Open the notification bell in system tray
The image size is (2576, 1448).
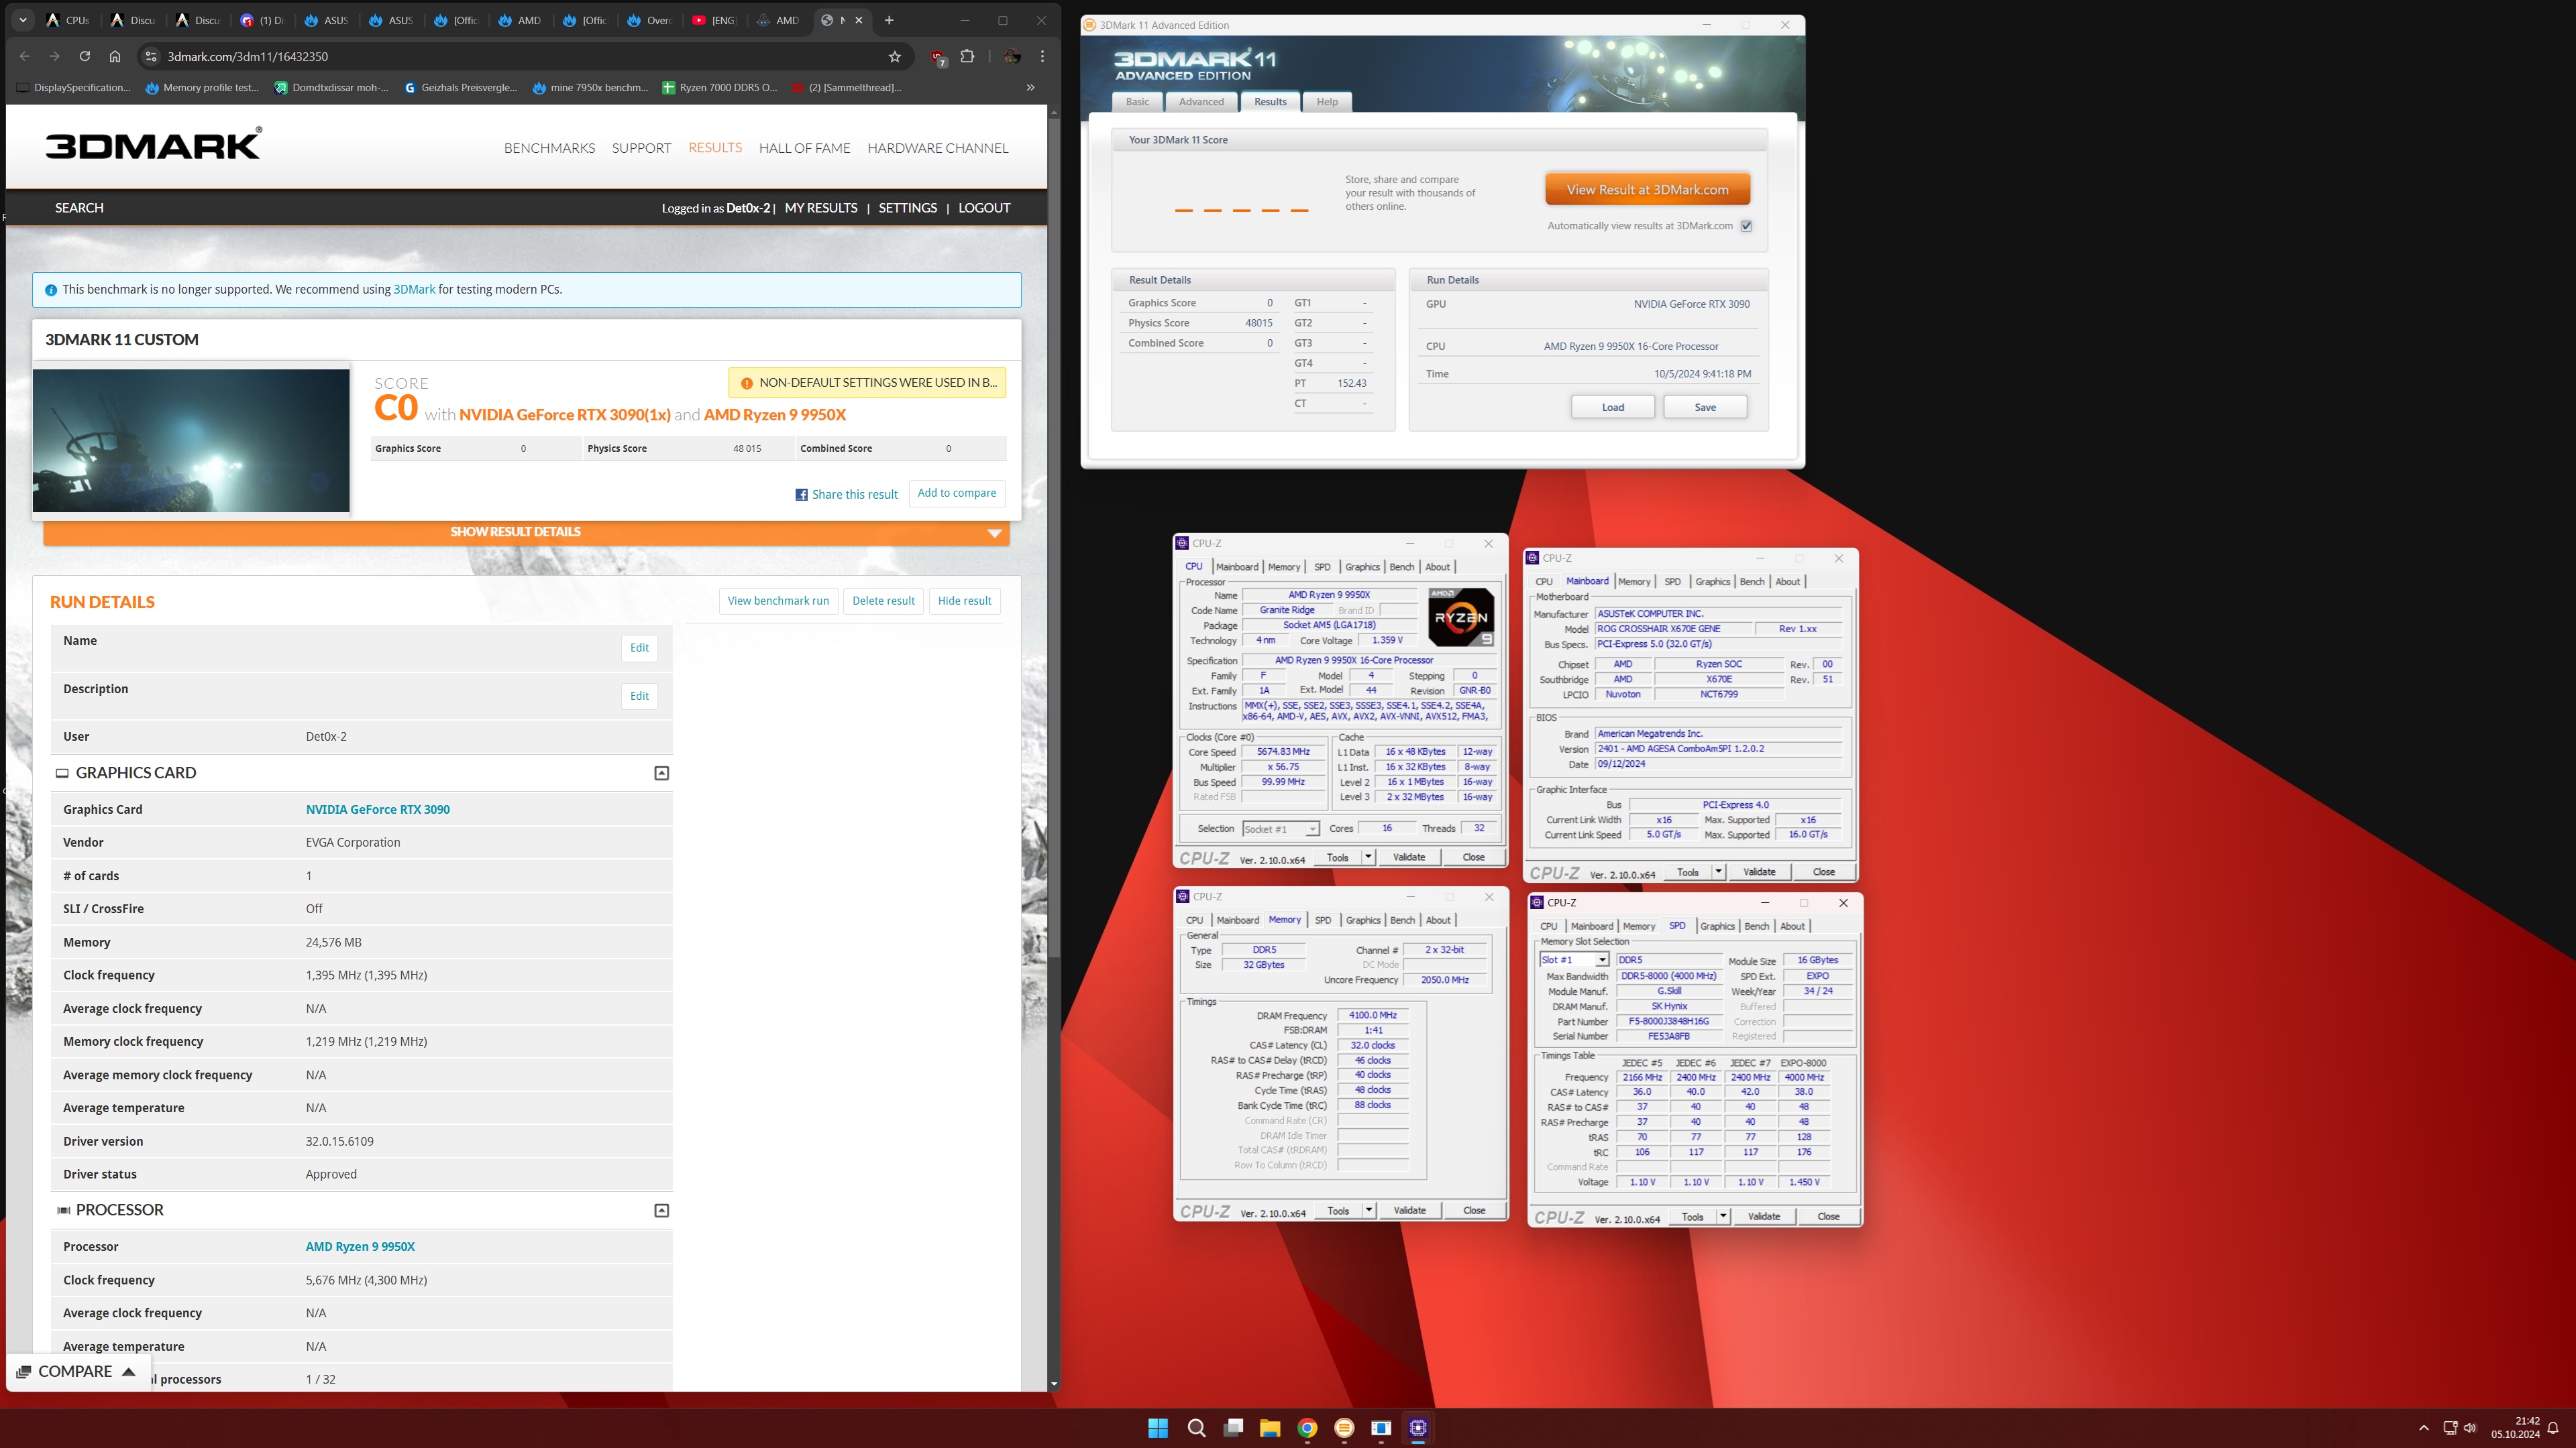pyautogui.click(x=2553, y=1428)
